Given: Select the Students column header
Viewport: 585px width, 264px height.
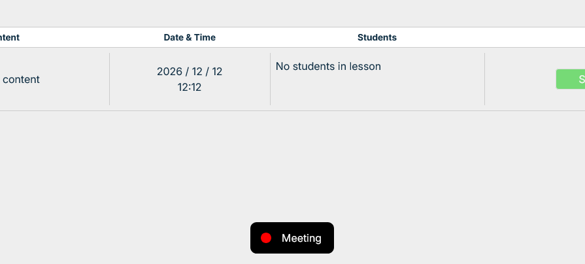Looking at the screenshot, I should 376,37.
